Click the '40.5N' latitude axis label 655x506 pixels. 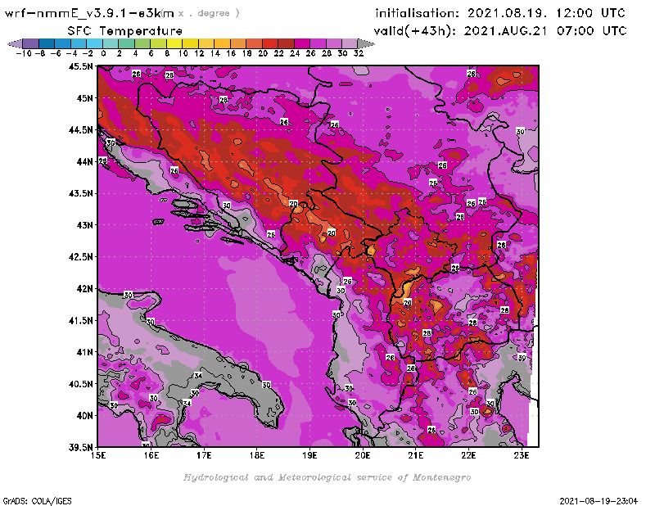80,384
